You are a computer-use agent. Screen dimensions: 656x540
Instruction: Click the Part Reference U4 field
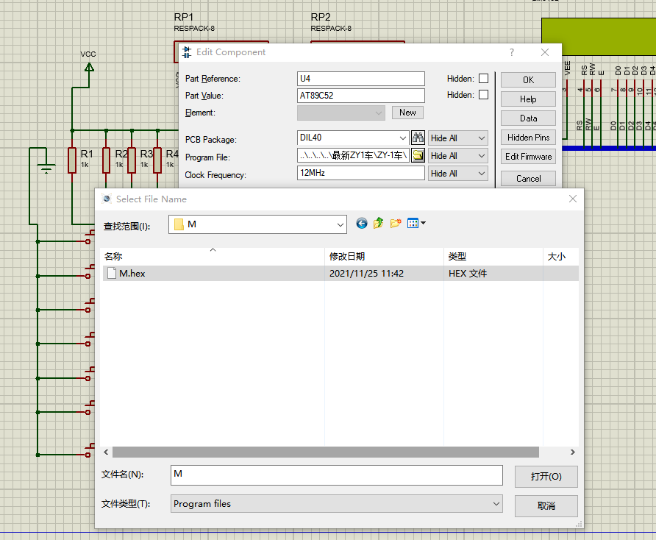[360, 79]
